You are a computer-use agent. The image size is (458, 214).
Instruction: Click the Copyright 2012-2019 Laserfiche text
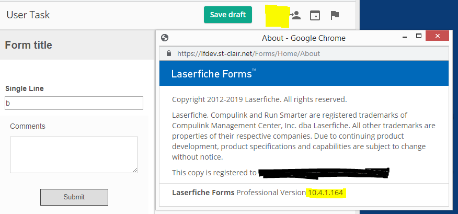point(259,99)
